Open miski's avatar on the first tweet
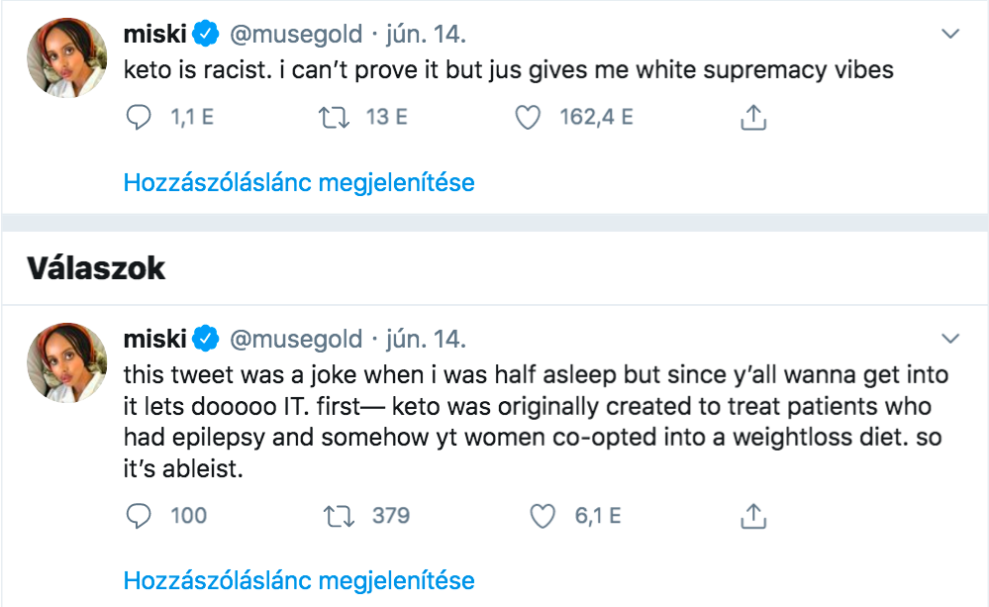This screenshot has height=607, width=989. 65,57
